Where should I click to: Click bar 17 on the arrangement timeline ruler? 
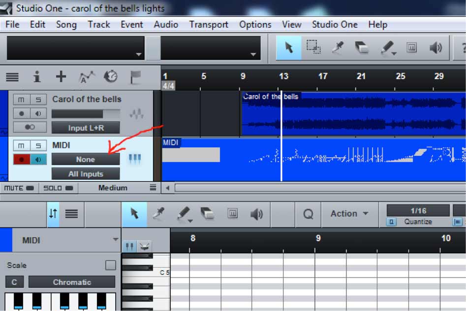pyautogui.click(x=323, y=77)
